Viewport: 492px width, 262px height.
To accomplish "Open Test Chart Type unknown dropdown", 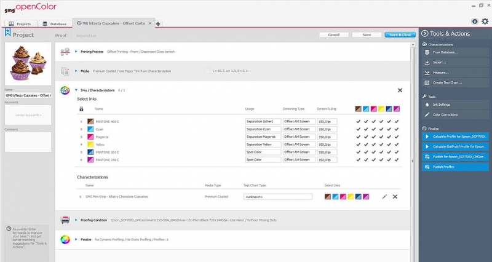I will [x=278, y=197].
